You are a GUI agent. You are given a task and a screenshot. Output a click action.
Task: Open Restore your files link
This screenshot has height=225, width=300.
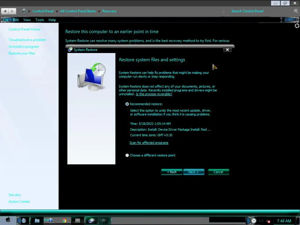click(22, 53)
